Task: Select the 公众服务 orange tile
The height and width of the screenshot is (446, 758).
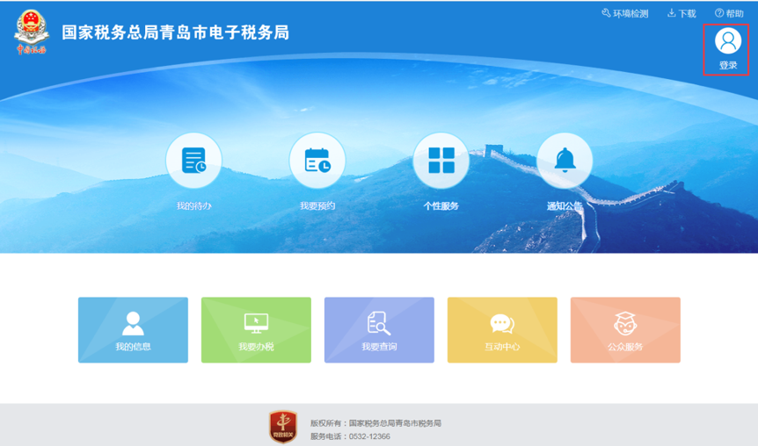Action: tap(625, 330)
